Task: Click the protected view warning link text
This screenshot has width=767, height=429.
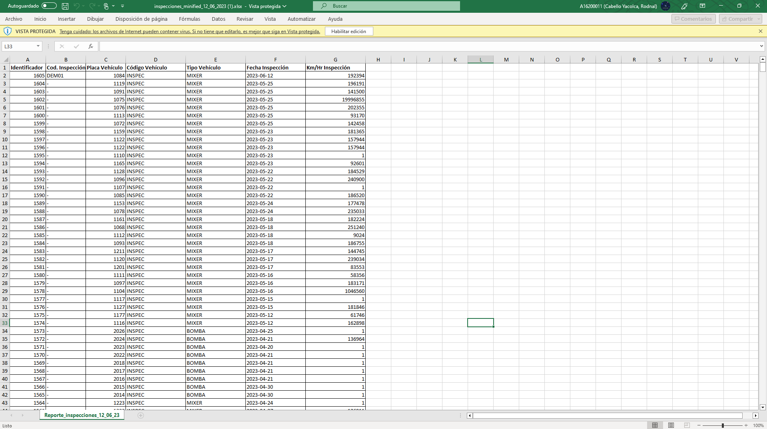Action: pos(189,32)
